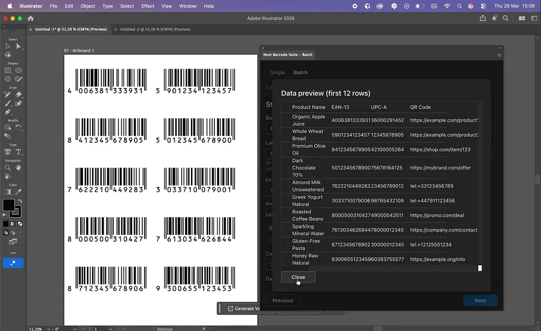Open macOS Spotlight search icon
Viewport: 541px width, 331px height.
point(459,6)
